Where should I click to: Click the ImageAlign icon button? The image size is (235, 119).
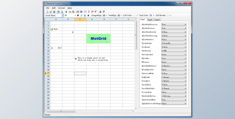(104, 15)
